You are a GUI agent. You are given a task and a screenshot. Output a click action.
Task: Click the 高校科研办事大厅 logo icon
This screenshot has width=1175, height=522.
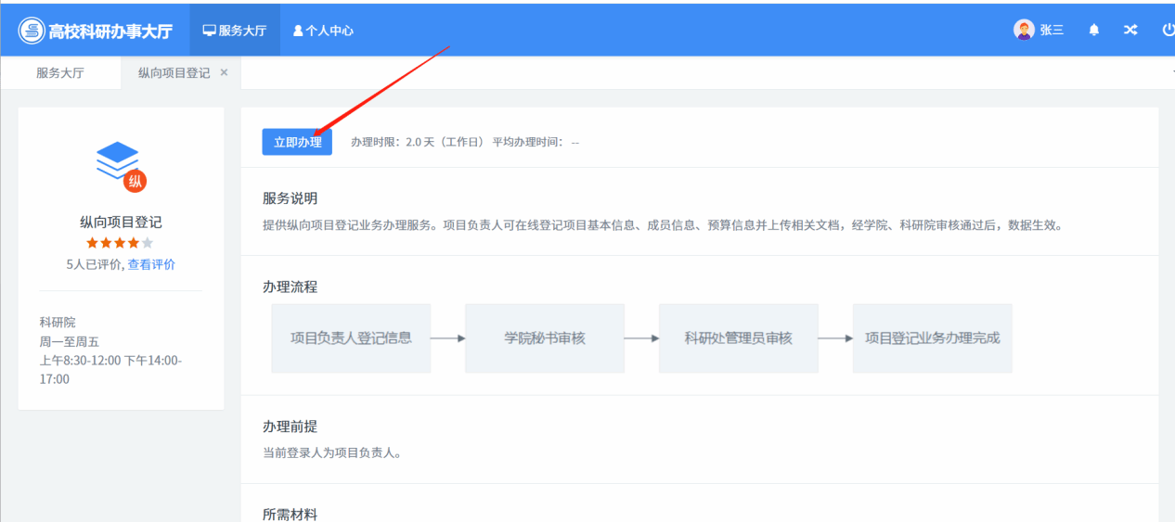pos(32,30)
